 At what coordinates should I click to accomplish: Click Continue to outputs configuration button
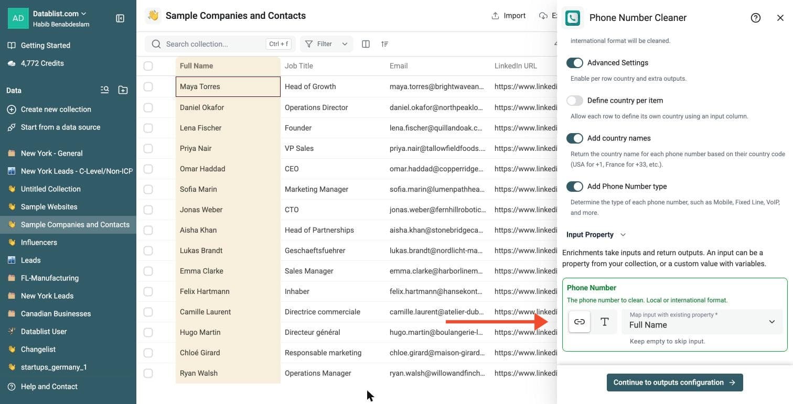(674, 383)
